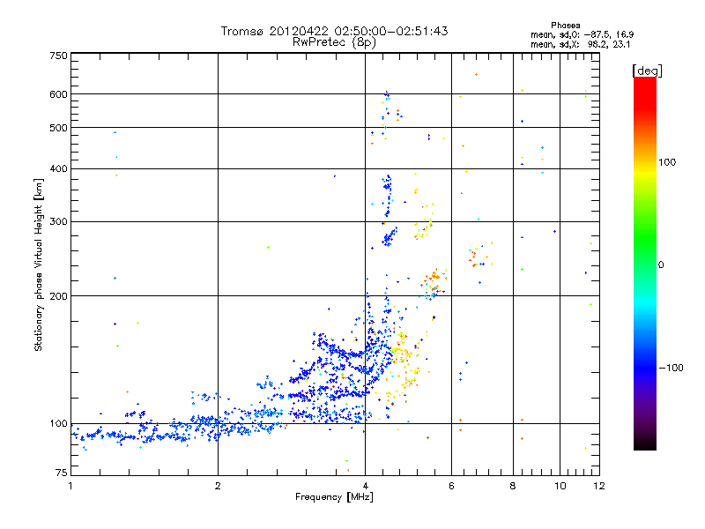
Task: Click the colorbar label '0'
Action: click(x=661, y=264)
